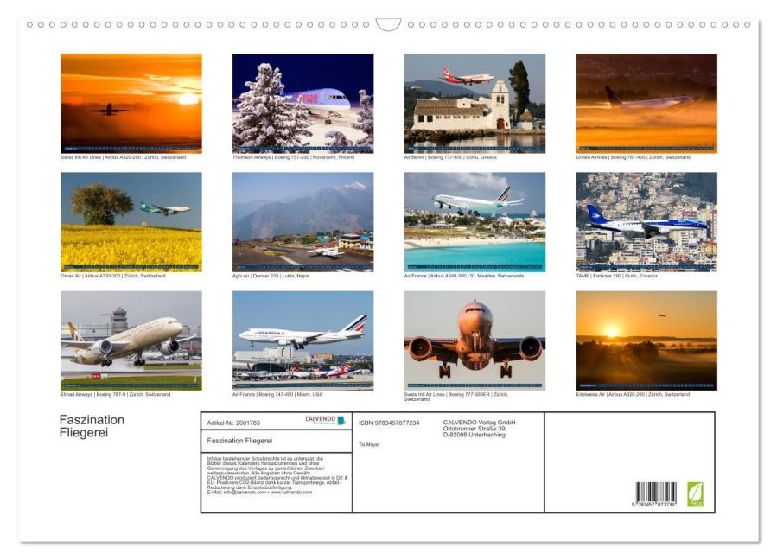Click the 'CALVENDO Verlag GmbH' address block

pos(479,429)
